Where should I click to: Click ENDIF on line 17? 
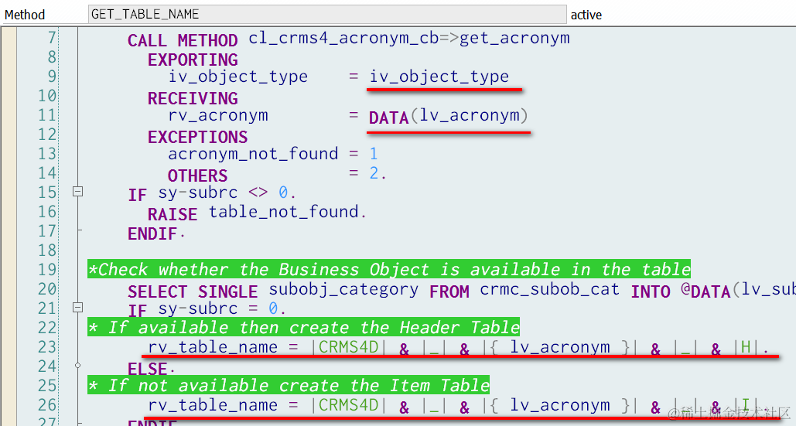(x=152, y=233)
